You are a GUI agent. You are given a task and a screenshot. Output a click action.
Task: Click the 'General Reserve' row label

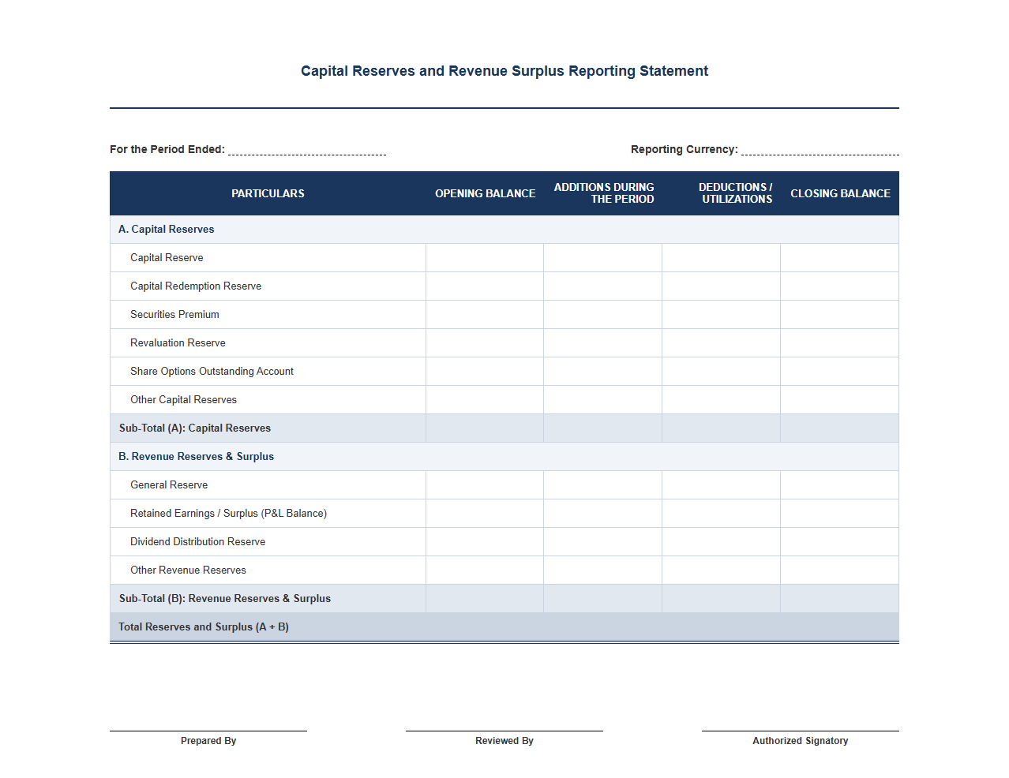coord(169,485)
